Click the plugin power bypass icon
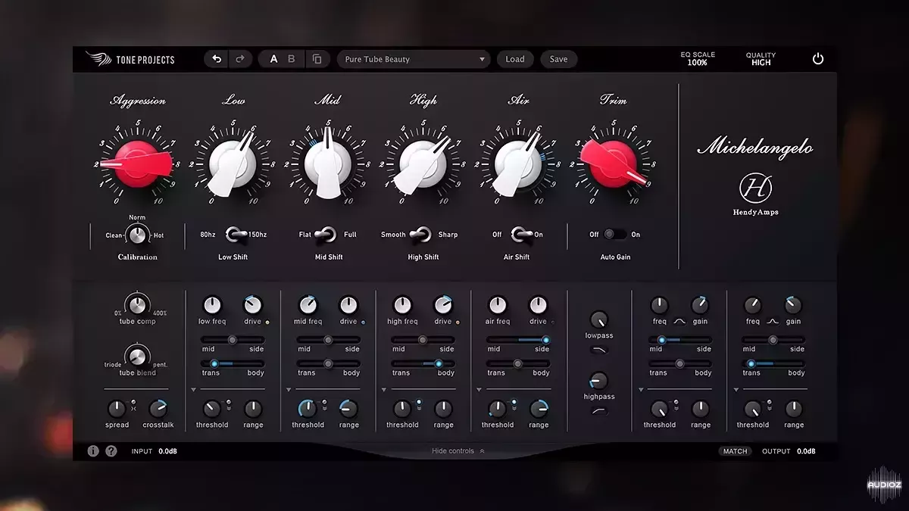The image size is (909, 511). (818, 59)
